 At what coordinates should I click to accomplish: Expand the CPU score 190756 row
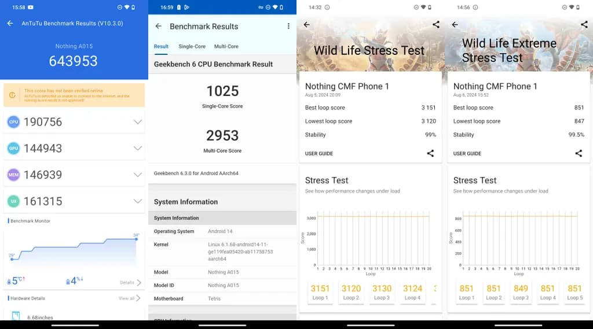point(137,122)
